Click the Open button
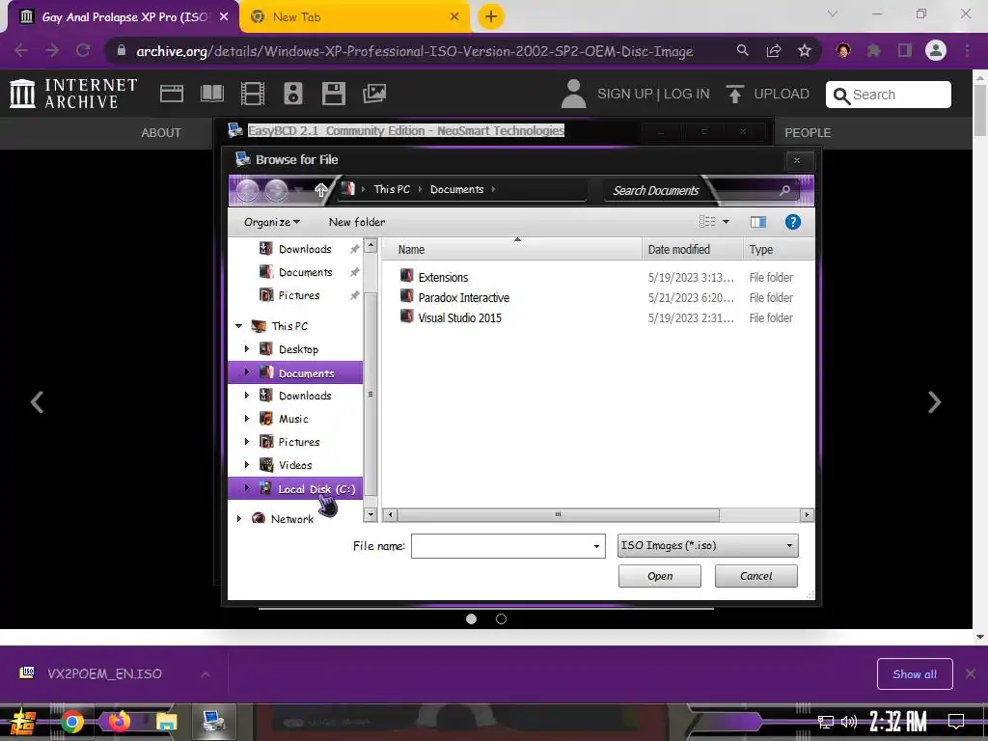 point(660,576)
